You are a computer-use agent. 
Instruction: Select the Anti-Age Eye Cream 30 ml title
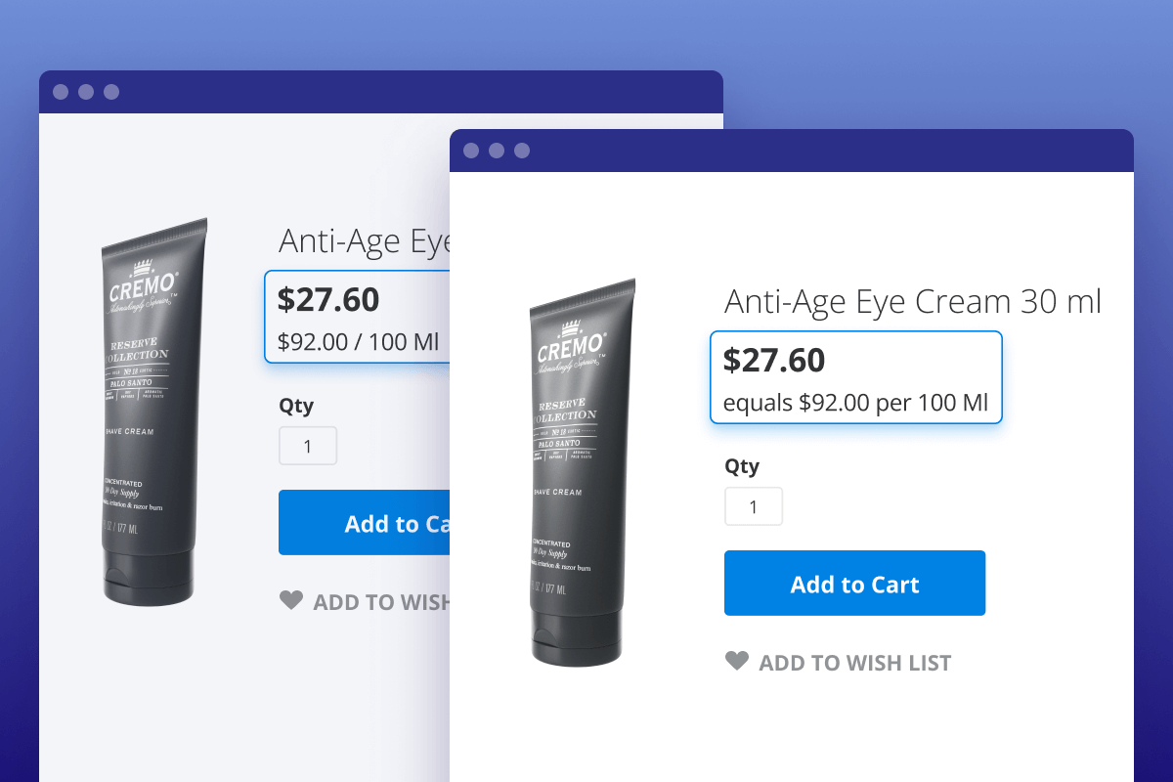click(x=912, y=301)
